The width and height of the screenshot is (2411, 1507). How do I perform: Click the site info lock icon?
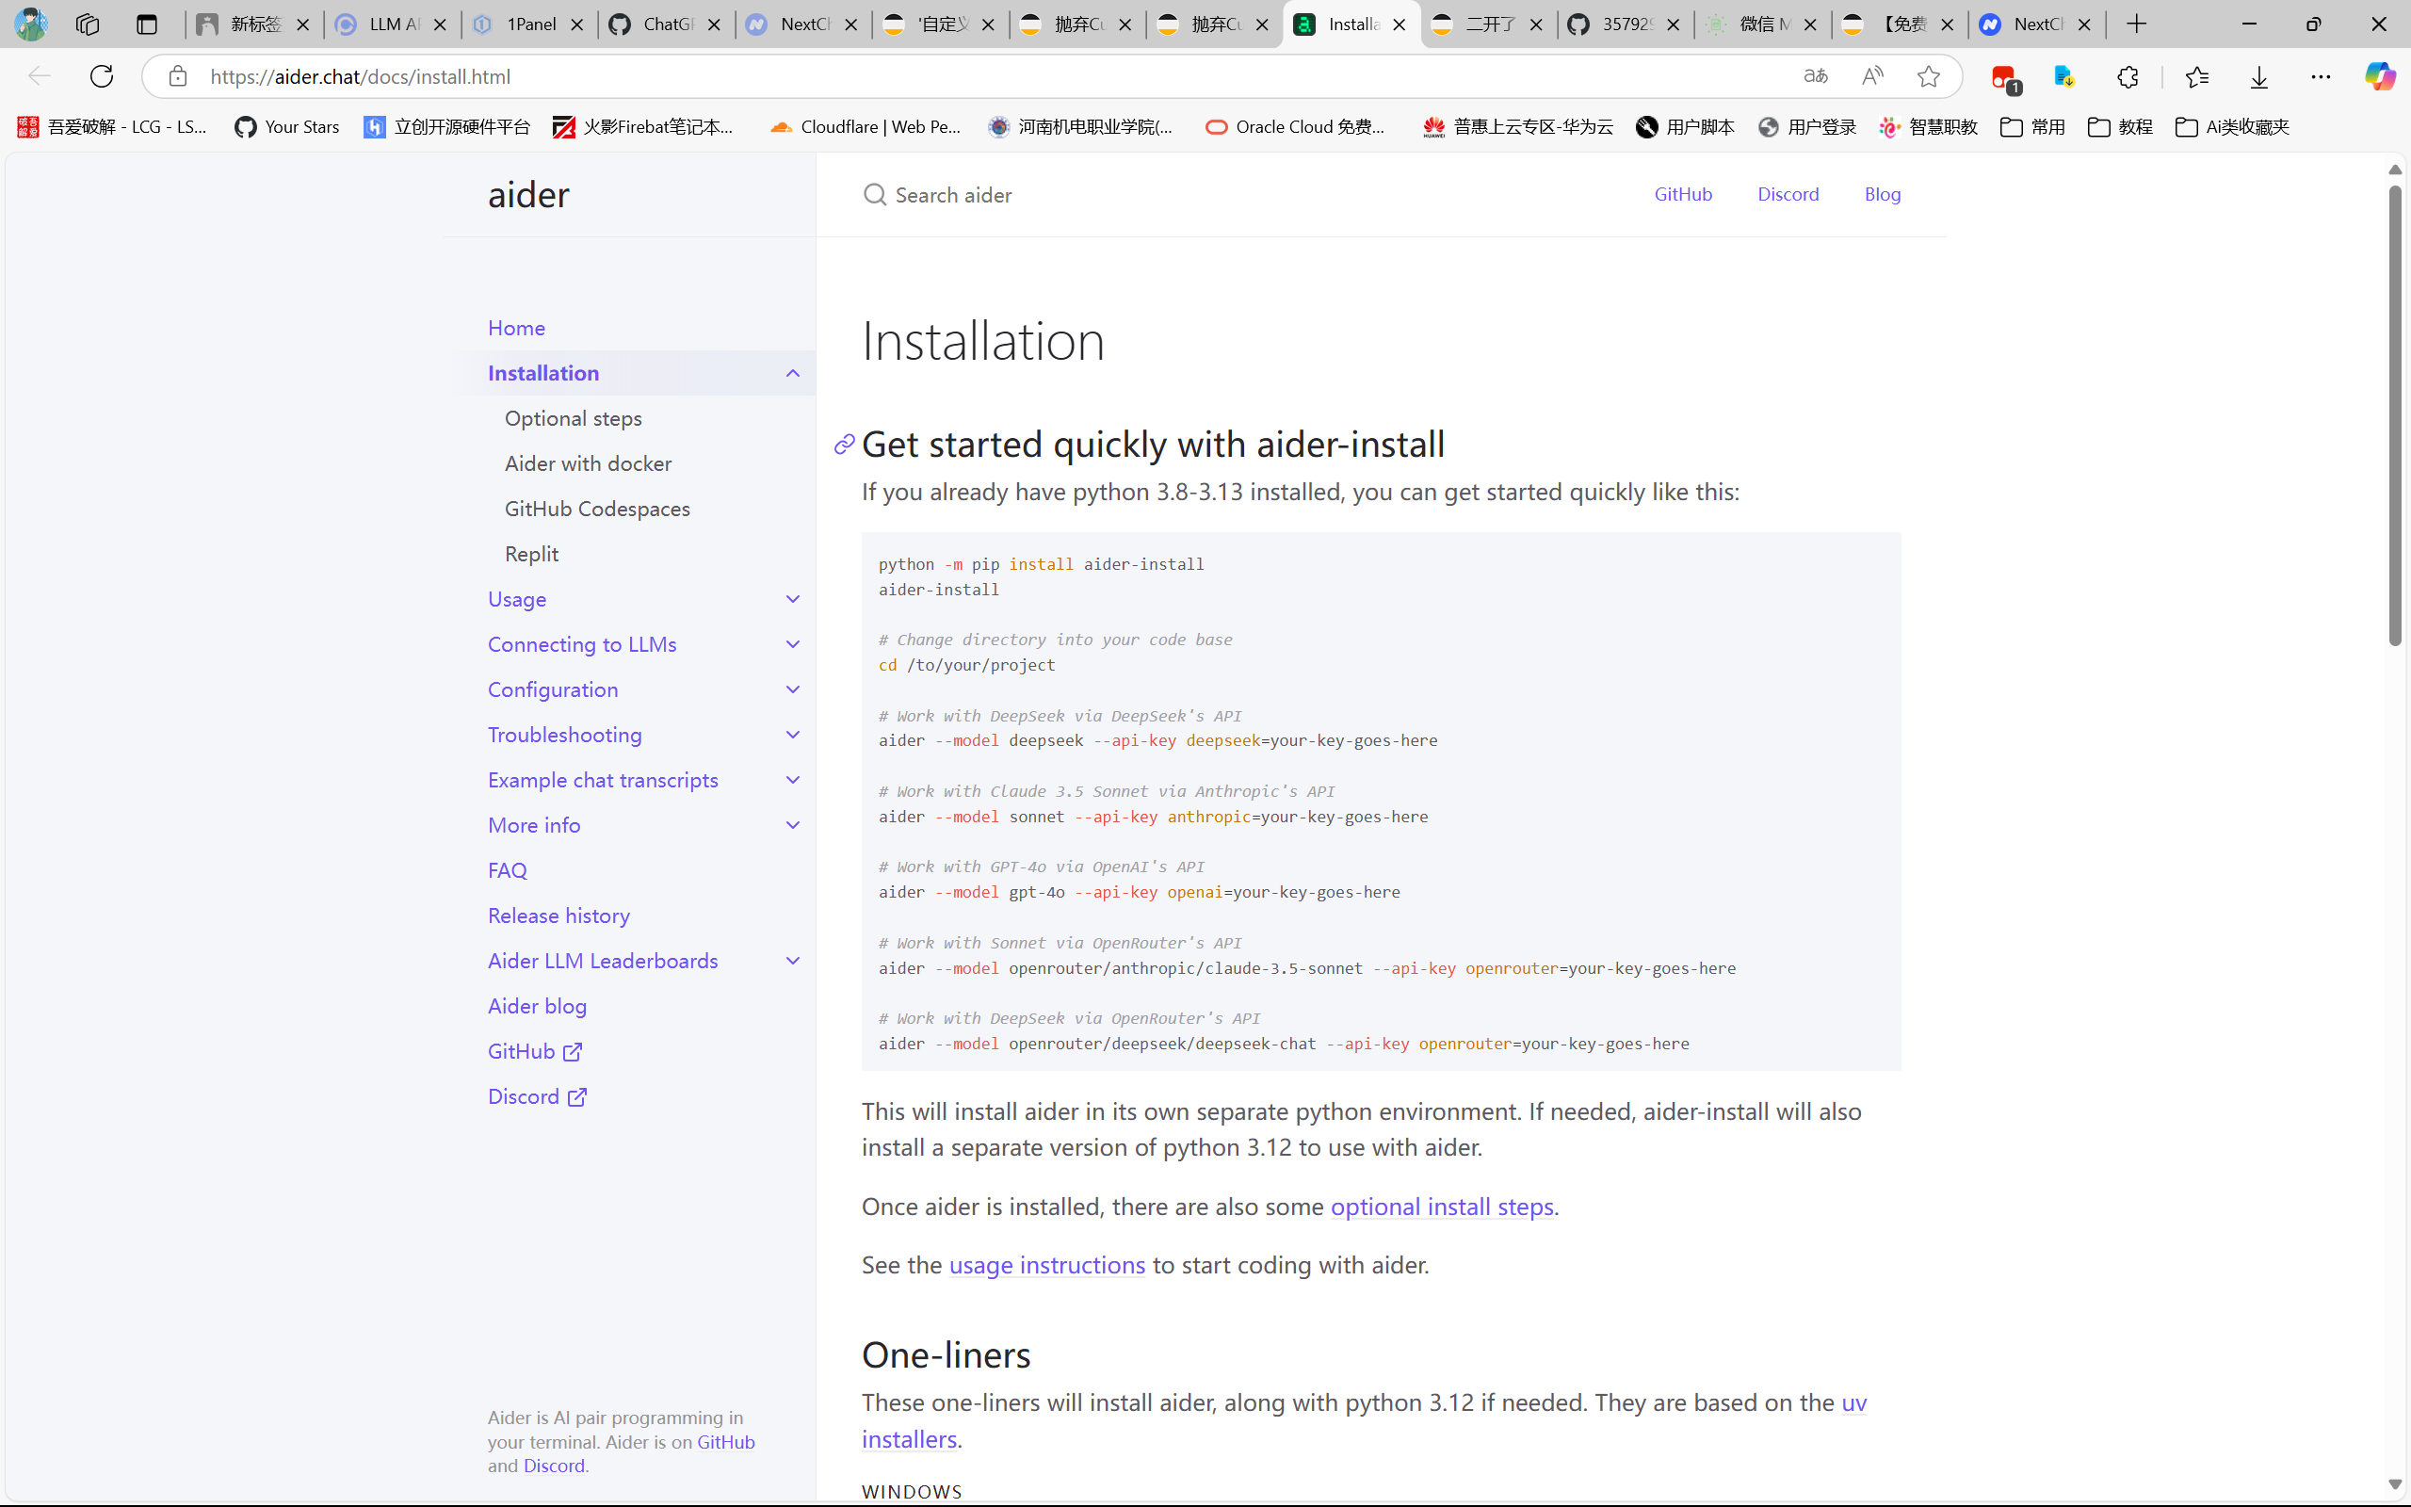177,75
